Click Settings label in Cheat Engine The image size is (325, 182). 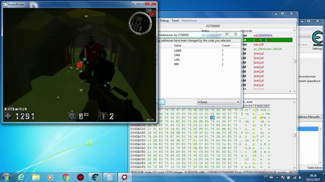click(x=317, y=49)
